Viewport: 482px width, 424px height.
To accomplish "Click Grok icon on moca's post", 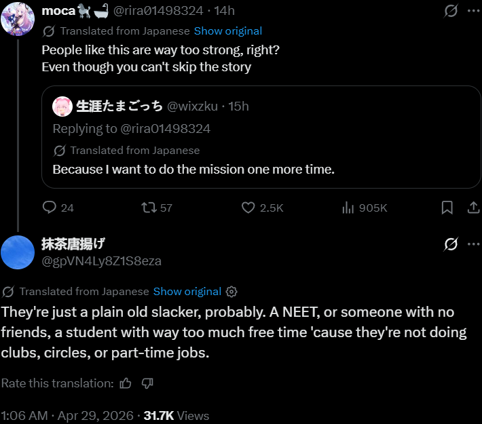I will pos(451,11).
